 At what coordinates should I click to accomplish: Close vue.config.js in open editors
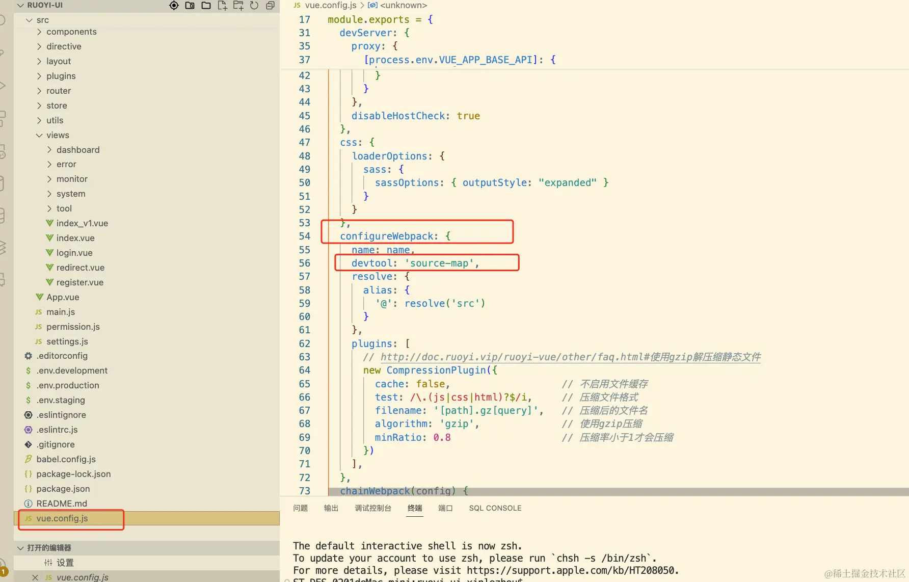tap(35, 577)
